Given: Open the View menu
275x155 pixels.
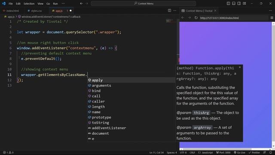Looking at the screenshot, I should point(40,3).
